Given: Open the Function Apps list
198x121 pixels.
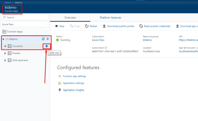Looking at the screenshot, I should point(15,31).
